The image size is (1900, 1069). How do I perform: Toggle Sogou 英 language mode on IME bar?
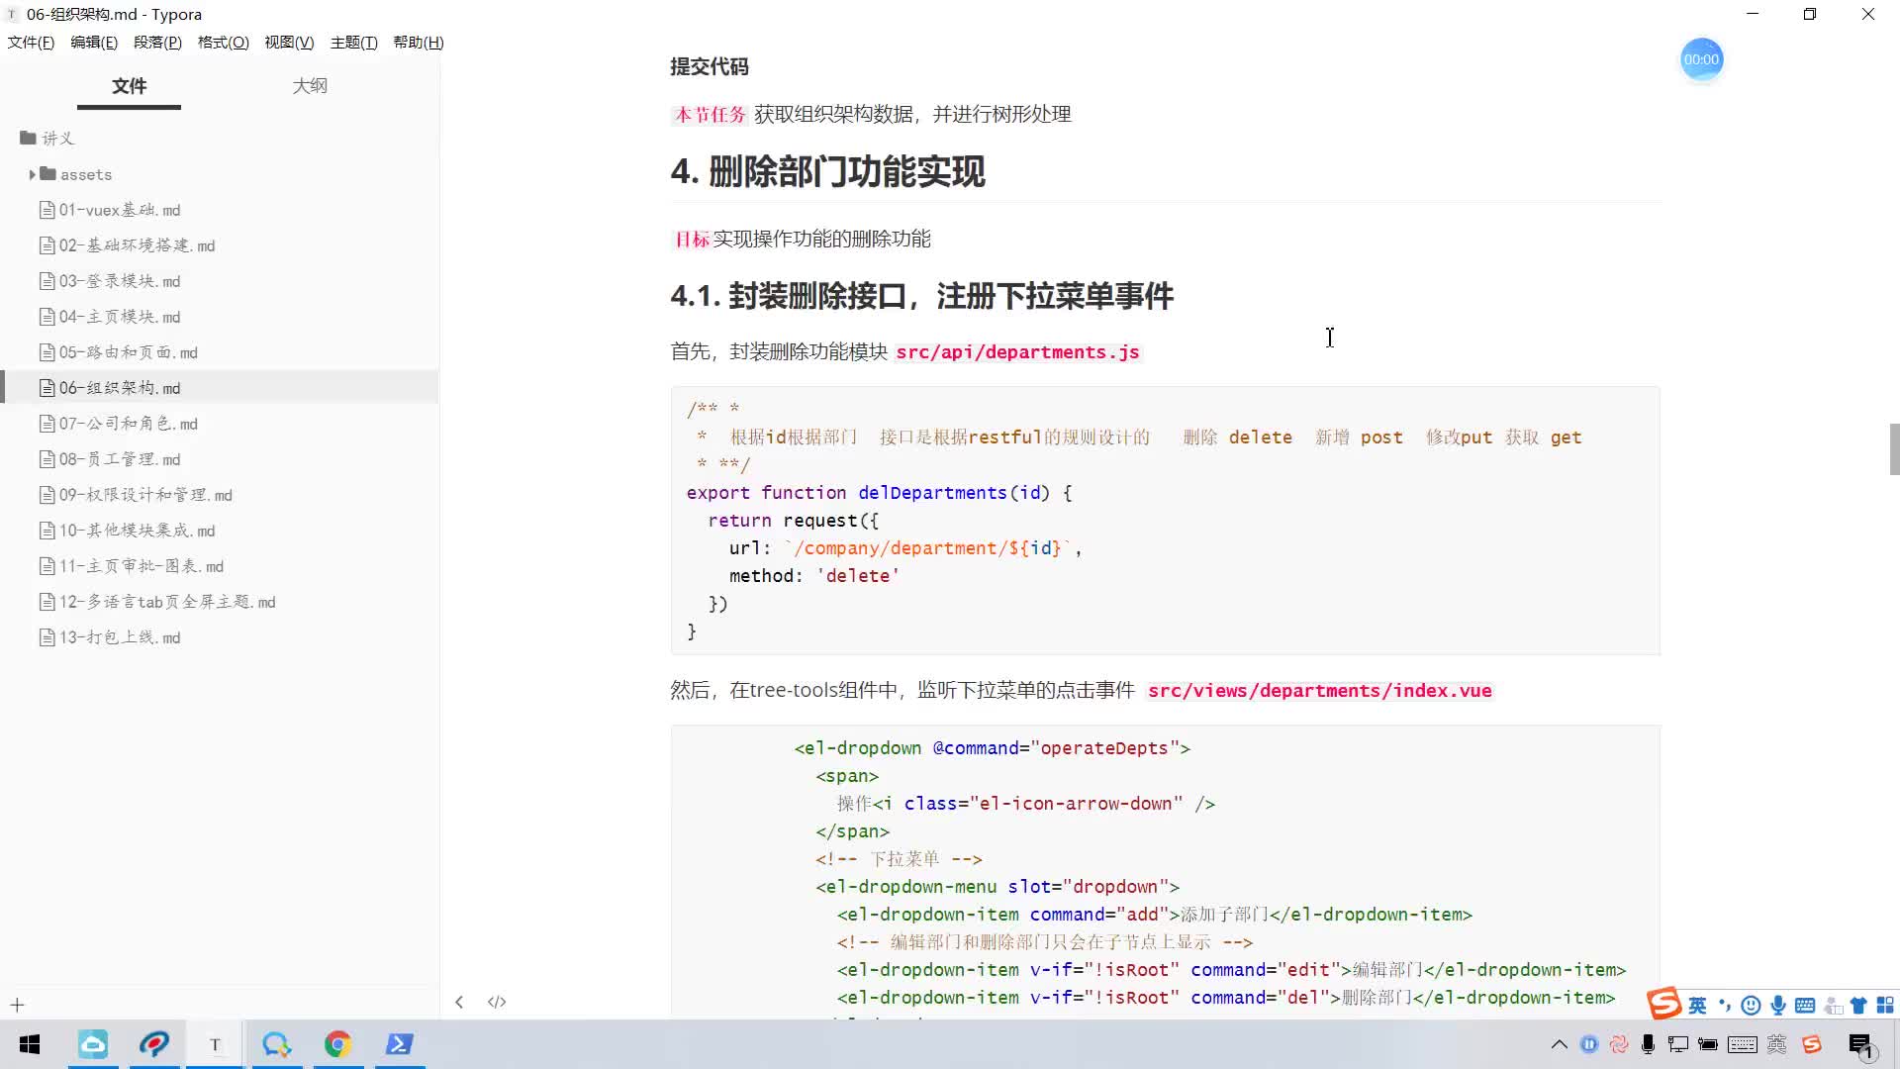pos(1697,1006)
